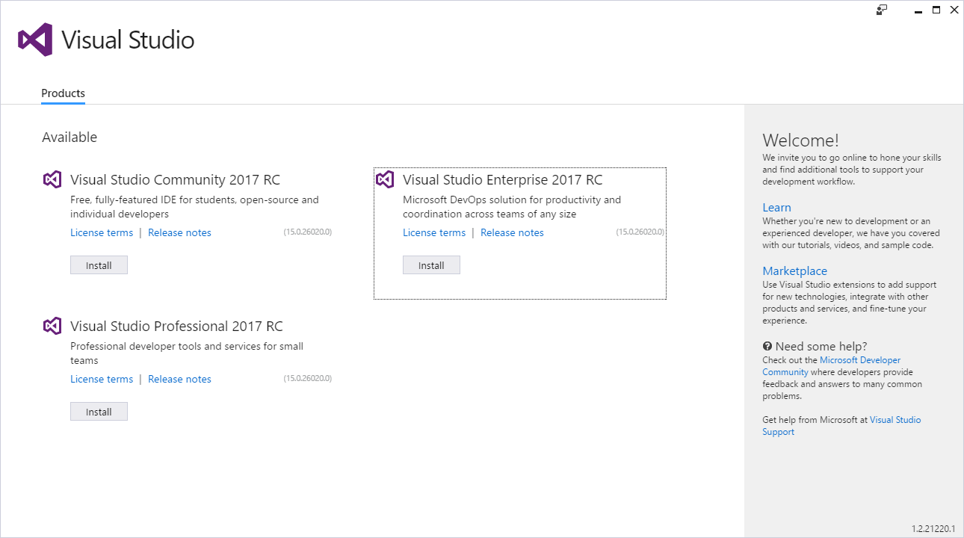
Task: Click the Professional edition description text
Action: pos(187,353)
